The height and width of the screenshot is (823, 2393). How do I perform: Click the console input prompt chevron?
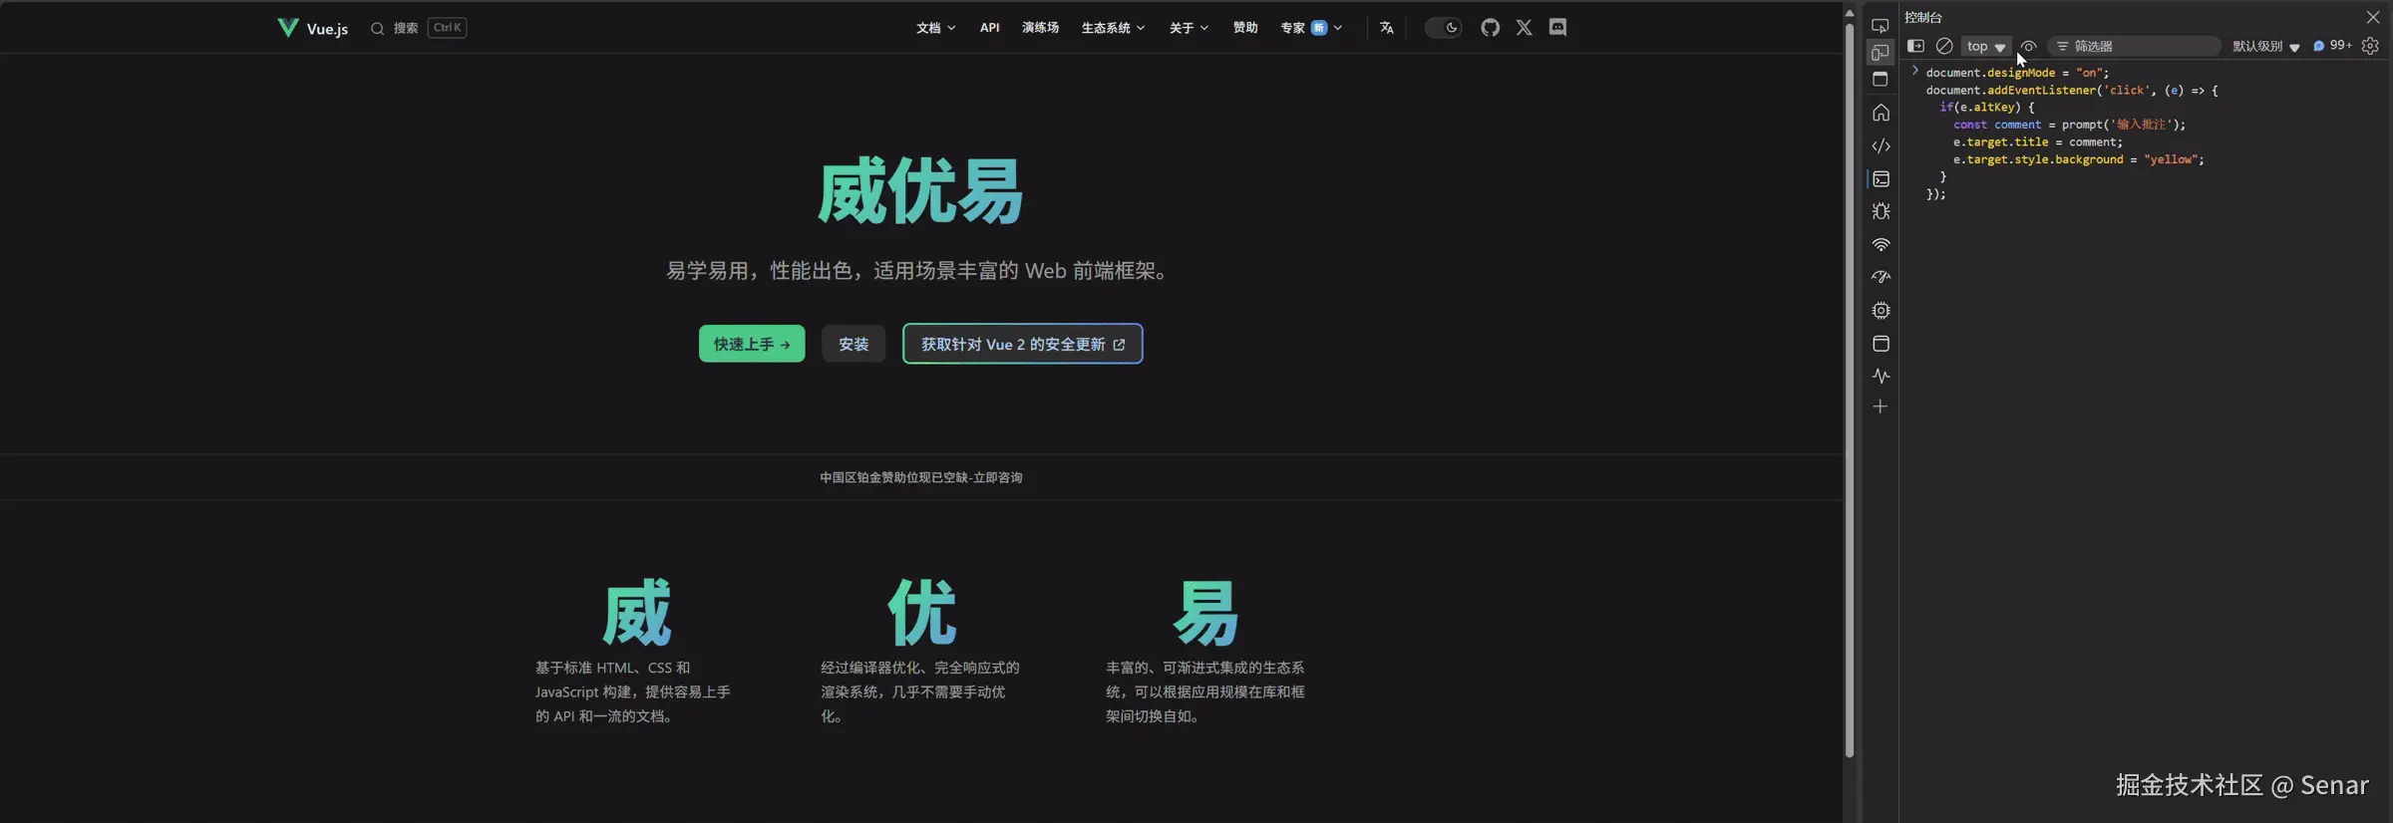click(x=1914, y=71)
